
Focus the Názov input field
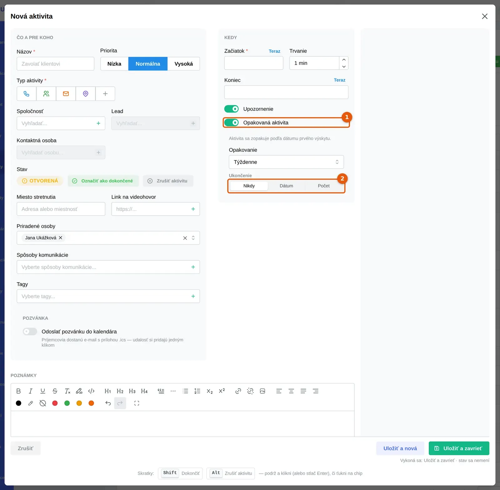(x=55, y=64)
